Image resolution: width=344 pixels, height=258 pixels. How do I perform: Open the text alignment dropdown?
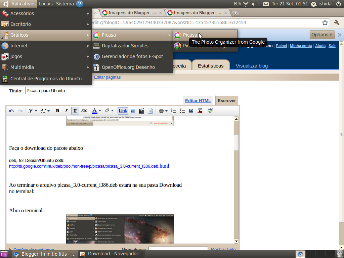(x=163, y=111)
